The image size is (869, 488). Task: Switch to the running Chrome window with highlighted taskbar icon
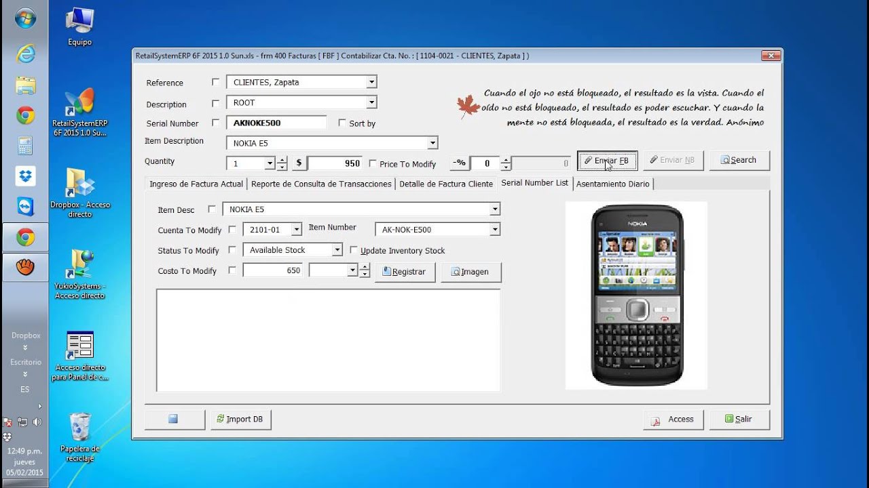pos(25,237)
